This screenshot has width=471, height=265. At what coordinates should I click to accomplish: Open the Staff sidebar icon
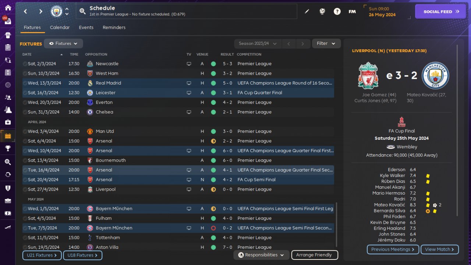point(8,98)
